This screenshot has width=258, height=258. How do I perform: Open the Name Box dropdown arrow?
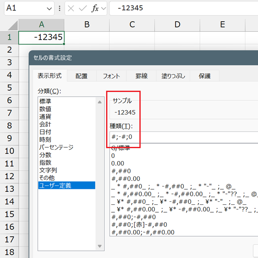50,8
